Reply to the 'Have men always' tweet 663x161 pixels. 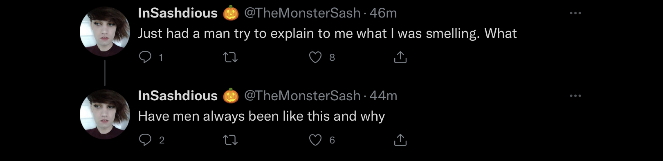(x=145, y=140)
